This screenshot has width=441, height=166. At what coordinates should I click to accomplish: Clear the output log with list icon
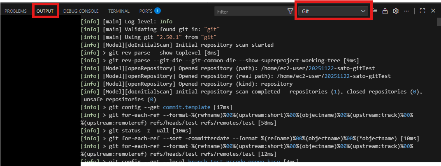click(x=375, y=11)
